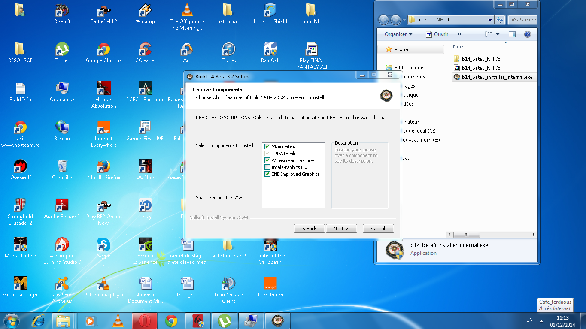
Task: Open Windows Explorer taskbar icon
Action: point(63,320)
